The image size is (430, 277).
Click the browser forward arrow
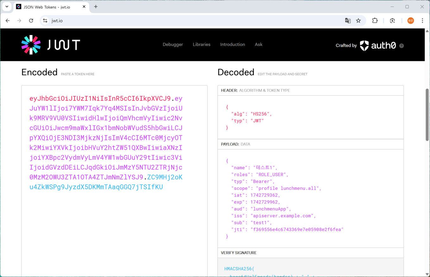click(x=19, y=21)
